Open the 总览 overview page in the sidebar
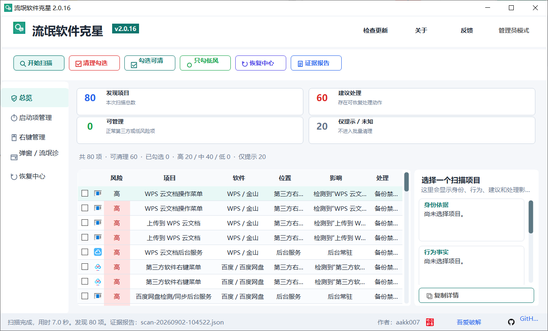 (35, 98)
